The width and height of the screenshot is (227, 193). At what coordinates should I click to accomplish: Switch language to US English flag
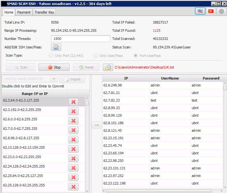click(x=200, y=11)
